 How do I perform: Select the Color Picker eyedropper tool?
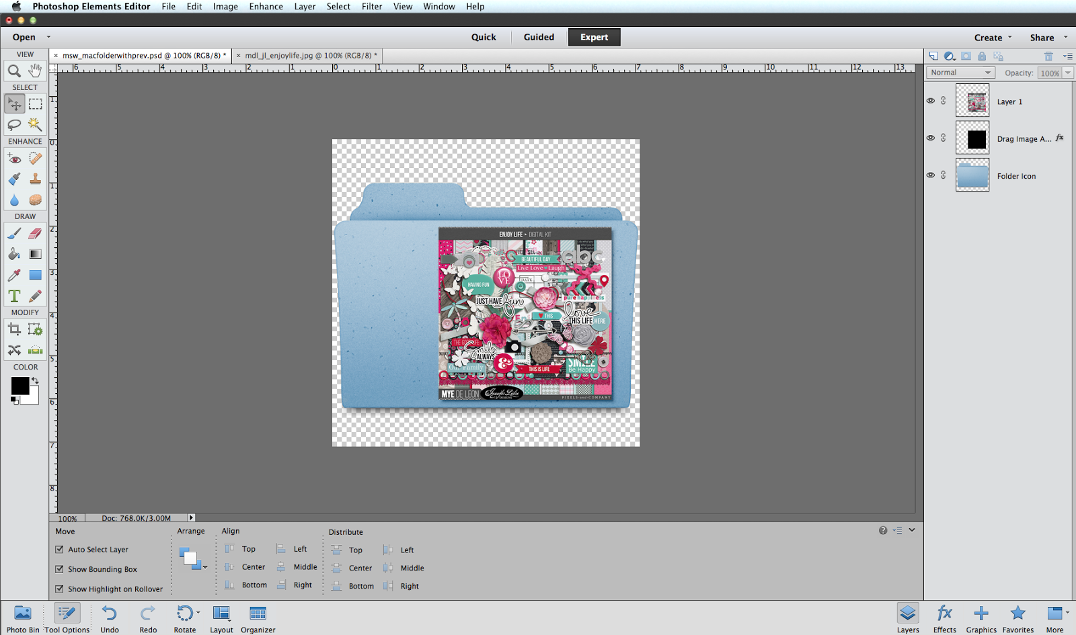pos(14,275)
